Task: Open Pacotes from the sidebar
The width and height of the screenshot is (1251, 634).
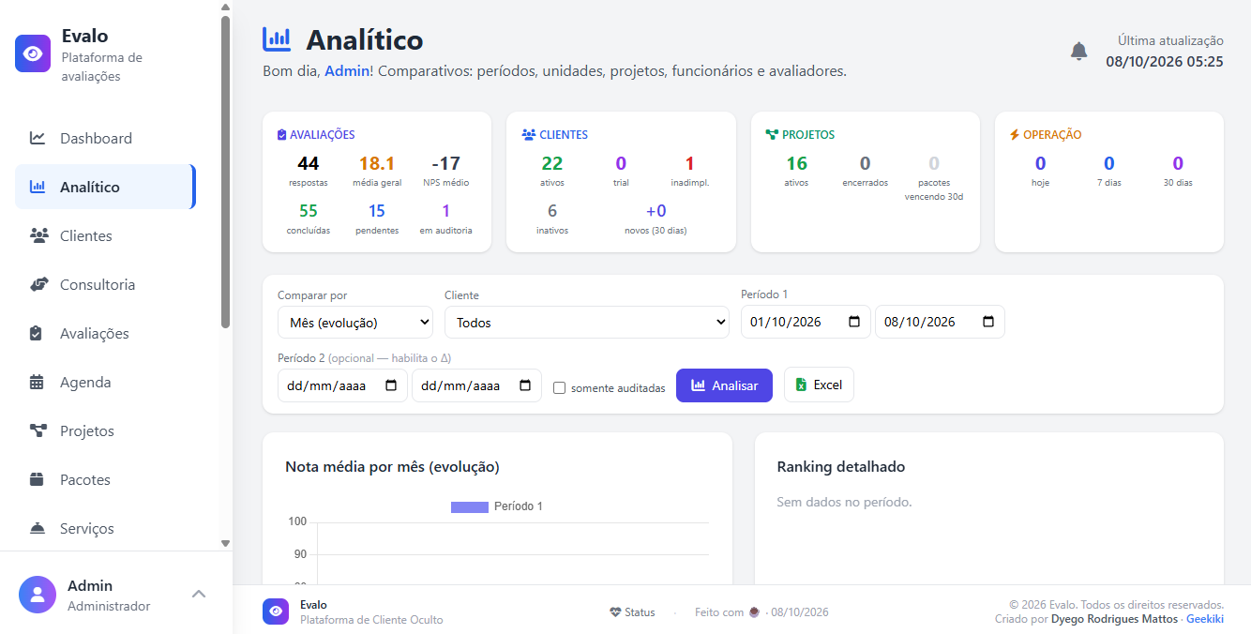Action: [104, 479]
